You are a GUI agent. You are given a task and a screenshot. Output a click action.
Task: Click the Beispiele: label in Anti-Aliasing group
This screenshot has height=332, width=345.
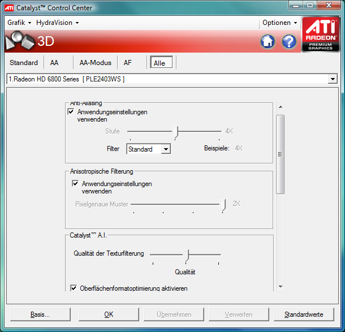point(217,148)
